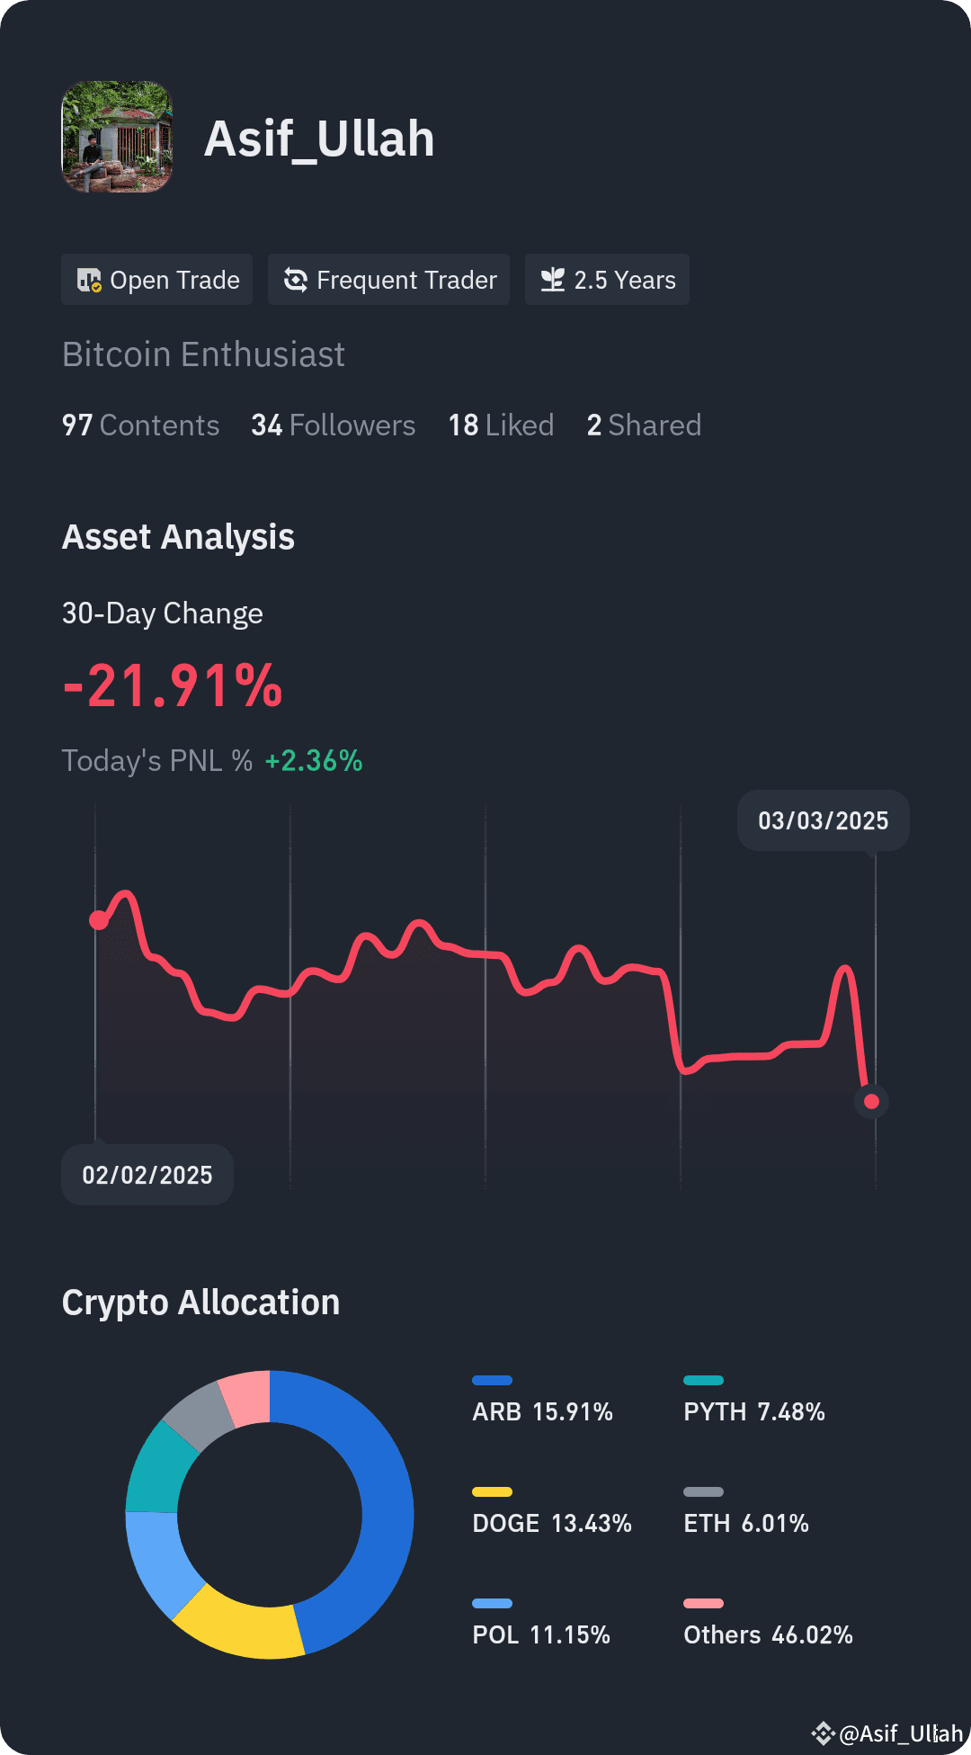
Task: Open the Open Trade badge
Action: tap(156, 280)
